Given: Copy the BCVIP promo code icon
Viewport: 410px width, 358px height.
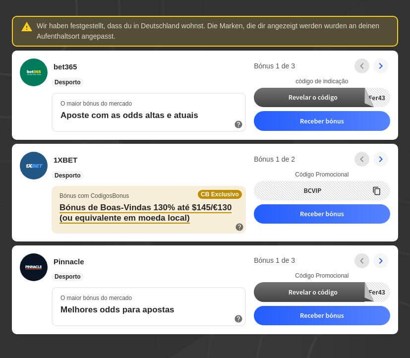Looking at the screenshot, I should tap(376, 190).
